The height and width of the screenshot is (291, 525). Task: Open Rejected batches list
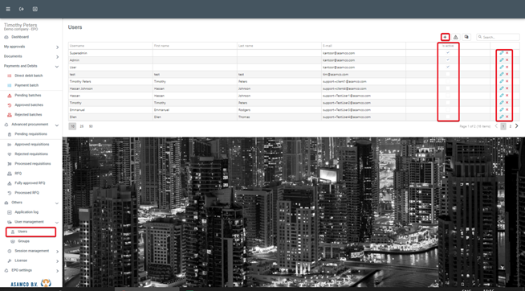pos(28,115)
